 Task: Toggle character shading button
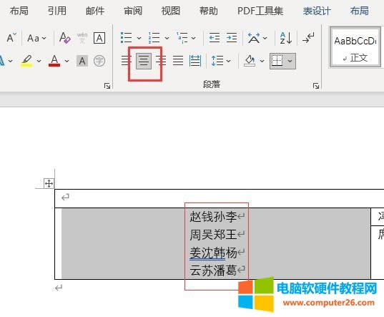[x=82, y=61]
